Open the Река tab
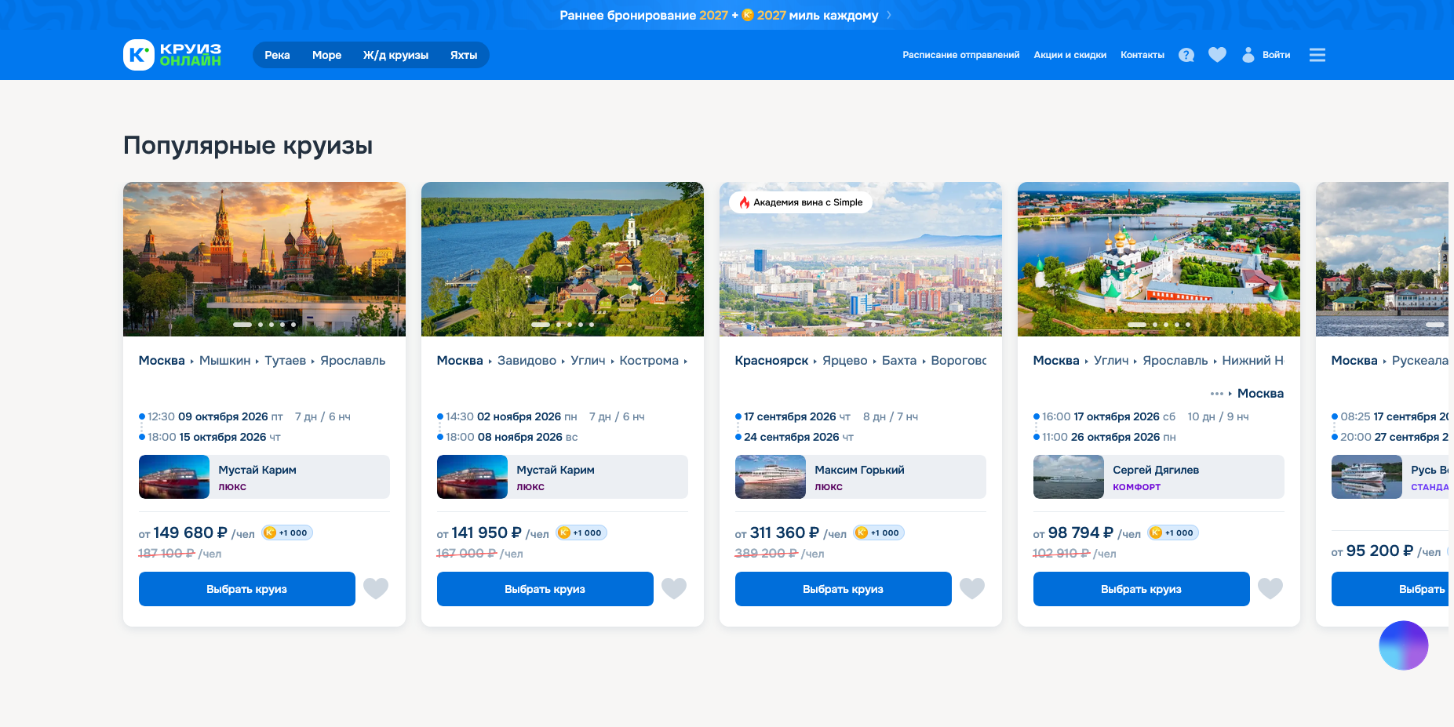This screenshot has height=727, width=1454. [x=277, y=55]
